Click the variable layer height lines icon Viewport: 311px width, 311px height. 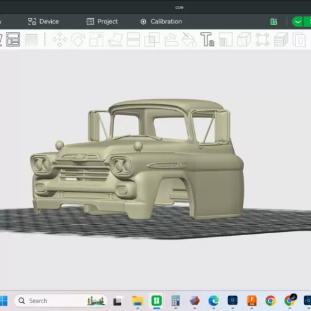pos(32,40)
